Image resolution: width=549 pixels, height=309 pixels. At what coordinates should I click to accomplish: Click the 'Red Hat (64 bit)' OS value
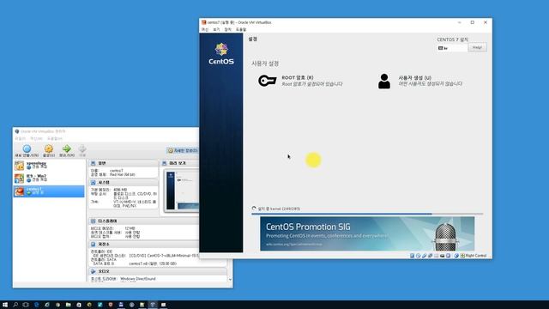click(x=122, y=174)
